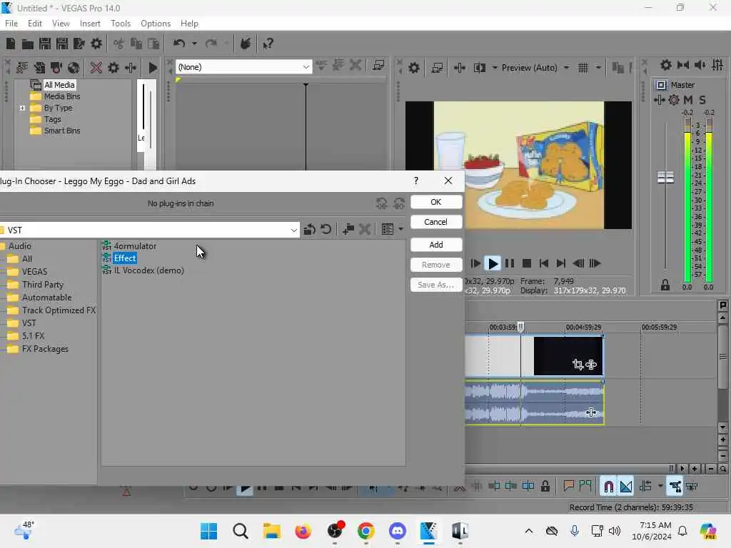This screenshot has height=548, width=731.
Task: Open the Tools menu
Action: (x=121, y=24)
